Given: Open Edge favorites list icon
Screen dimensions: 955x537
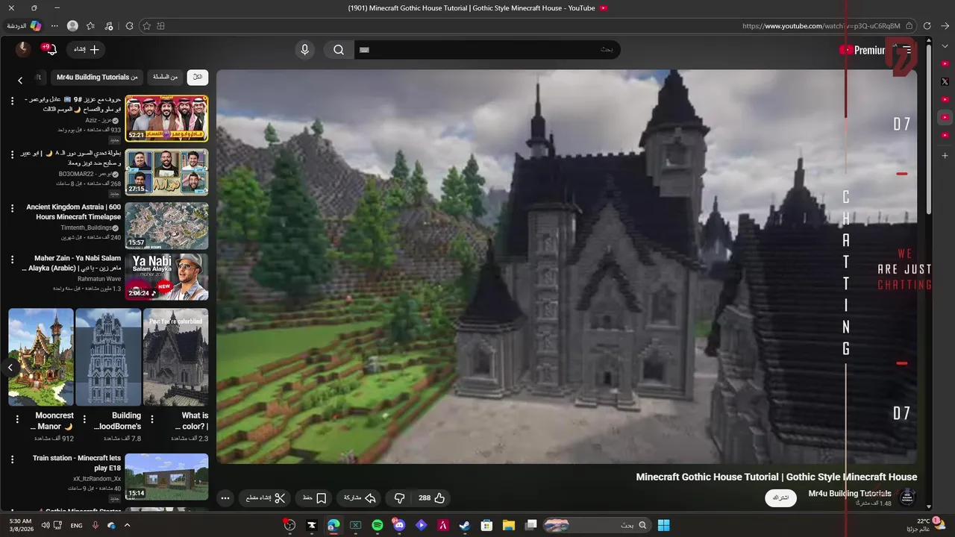Looking at the screenshot, I should coord(90,26).
